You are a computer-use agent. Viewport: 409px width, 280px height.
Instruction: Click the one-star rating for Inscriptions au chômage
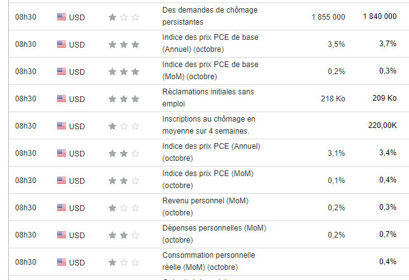pos(124,126)
